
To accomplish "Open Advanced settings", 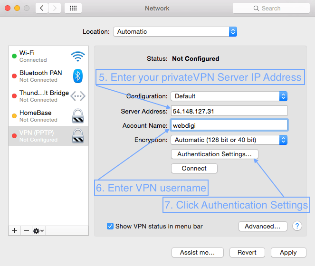I will [263, 226].
